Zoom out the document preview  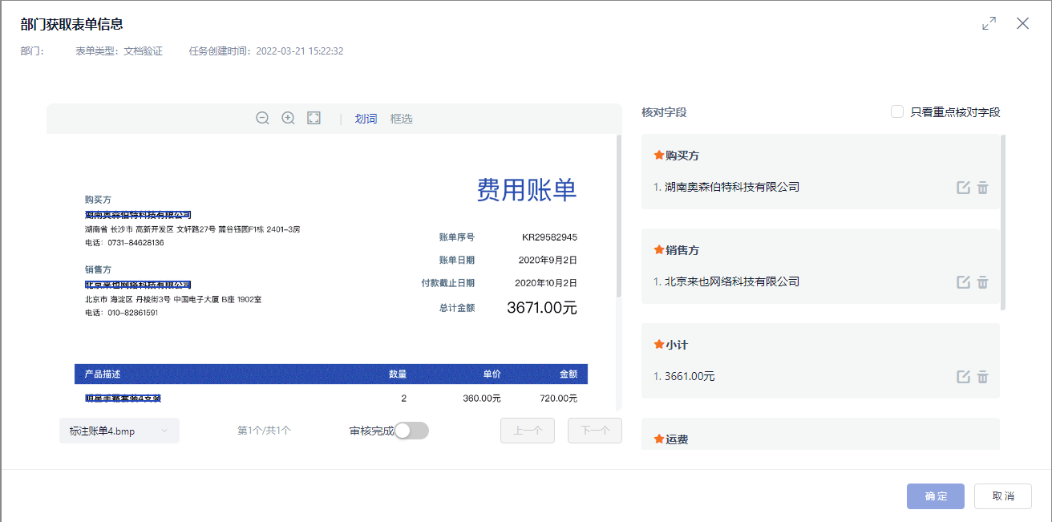tap(262, 118)
